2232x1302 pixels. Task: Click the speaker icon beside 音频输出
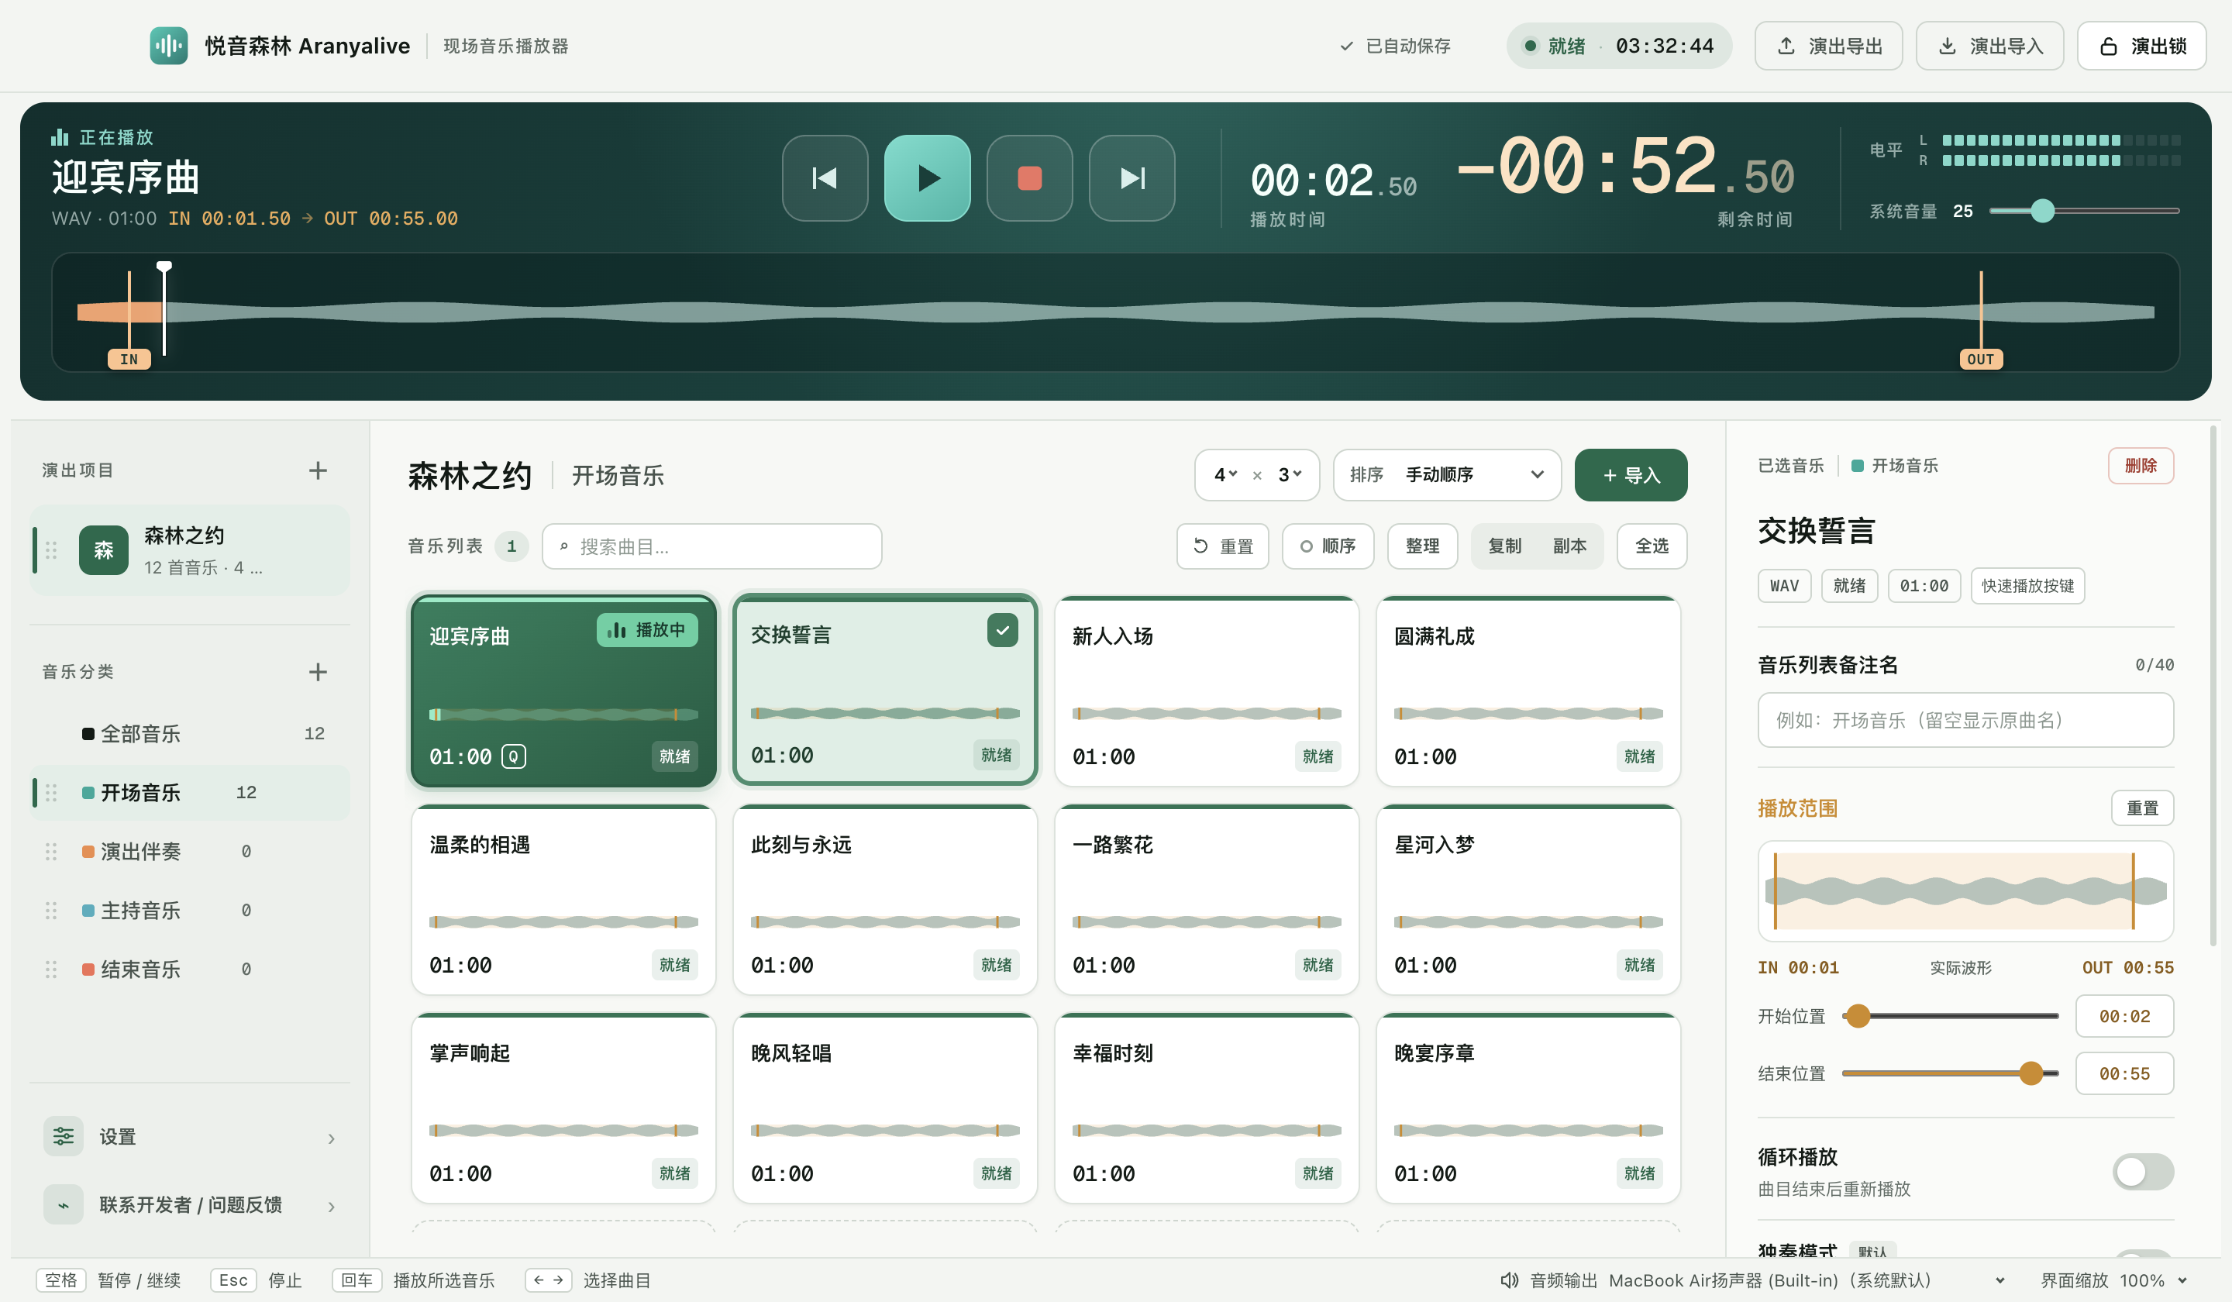(1509, 1281)
